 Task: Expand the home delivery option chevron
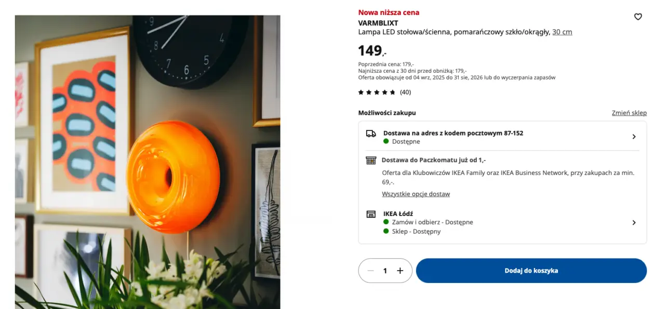tap(634, 137)
